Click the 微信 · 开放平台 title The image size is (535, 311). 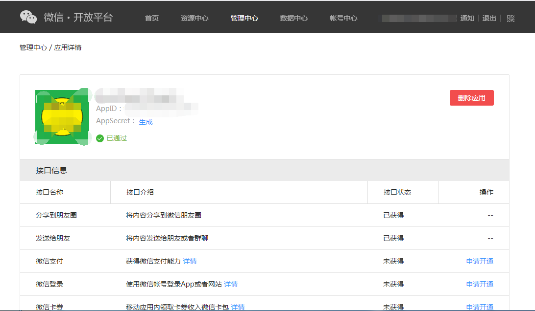[78, 18]
